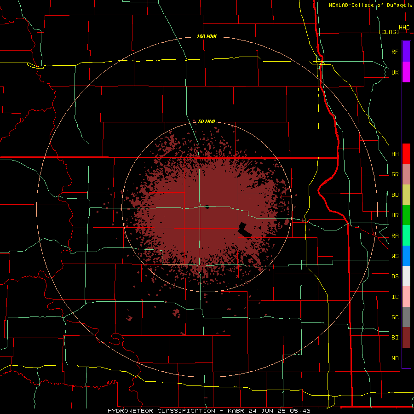The width and height of the screenshot is (414, 414).
Task: Click the WS legend label
Action: coord(395,256)
